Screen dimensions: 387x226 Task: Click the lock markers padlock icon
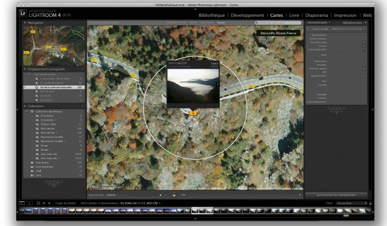tap(174, 195)
